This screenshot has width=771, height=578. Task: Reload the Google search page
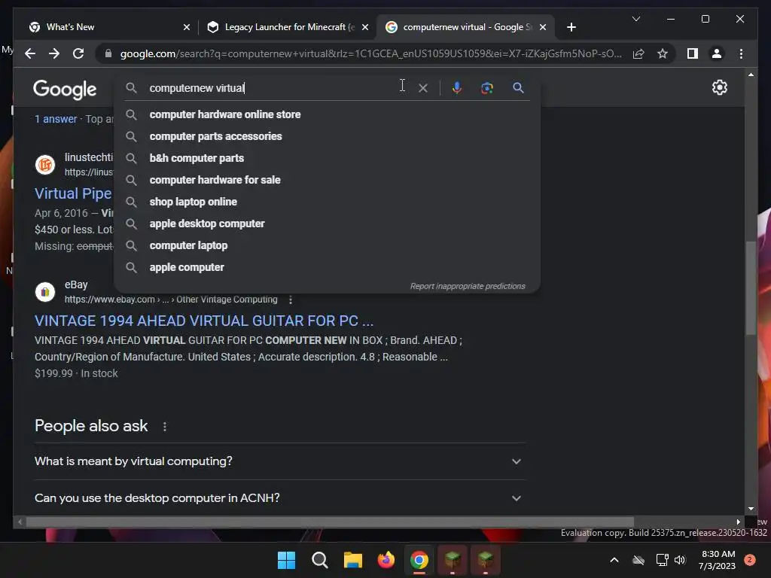click(78, 53)
